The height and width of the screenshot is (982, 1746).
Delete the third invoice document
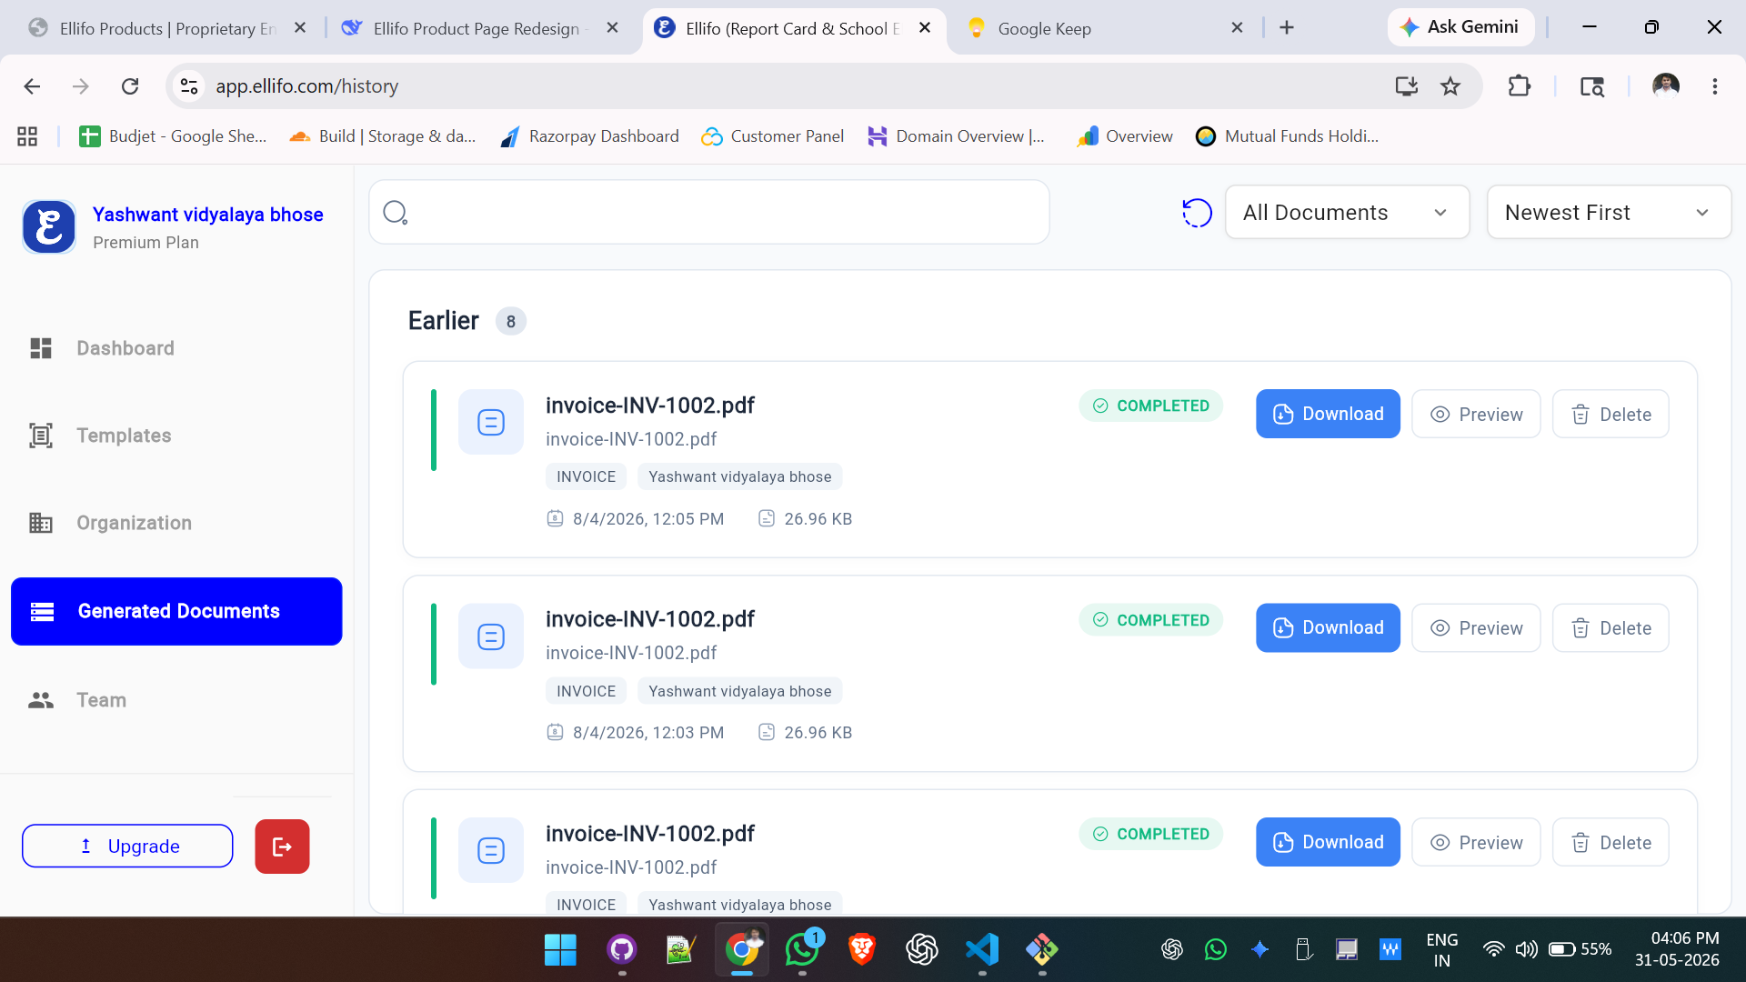point(1611,842)
